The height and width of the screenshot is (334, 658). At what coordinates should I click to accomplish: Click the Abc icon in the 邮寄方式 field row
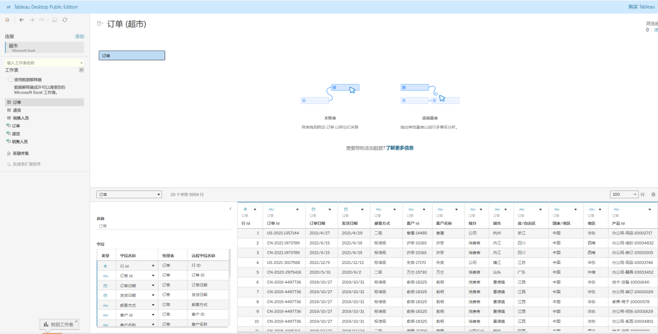[x=105, y=305]
